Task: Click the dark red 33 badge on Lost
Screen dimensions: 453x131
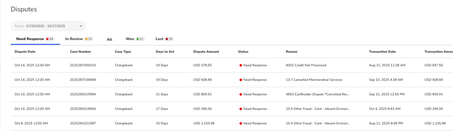Action: [169, 39]
